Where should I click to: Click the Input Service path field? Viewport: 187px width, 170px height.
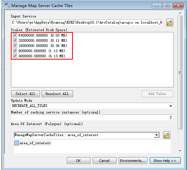click(87, 22)
